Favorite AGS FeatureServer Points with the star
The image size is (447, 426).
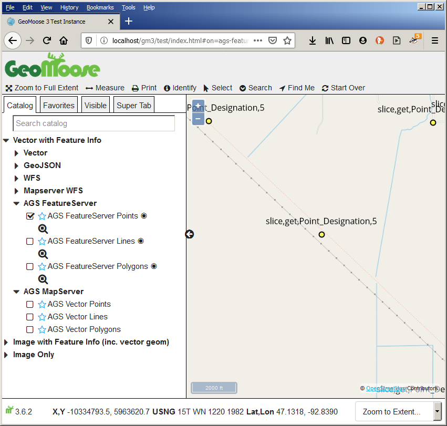tap(41, 216)
